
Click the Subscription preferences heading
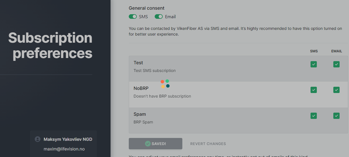tap(50, 46)
